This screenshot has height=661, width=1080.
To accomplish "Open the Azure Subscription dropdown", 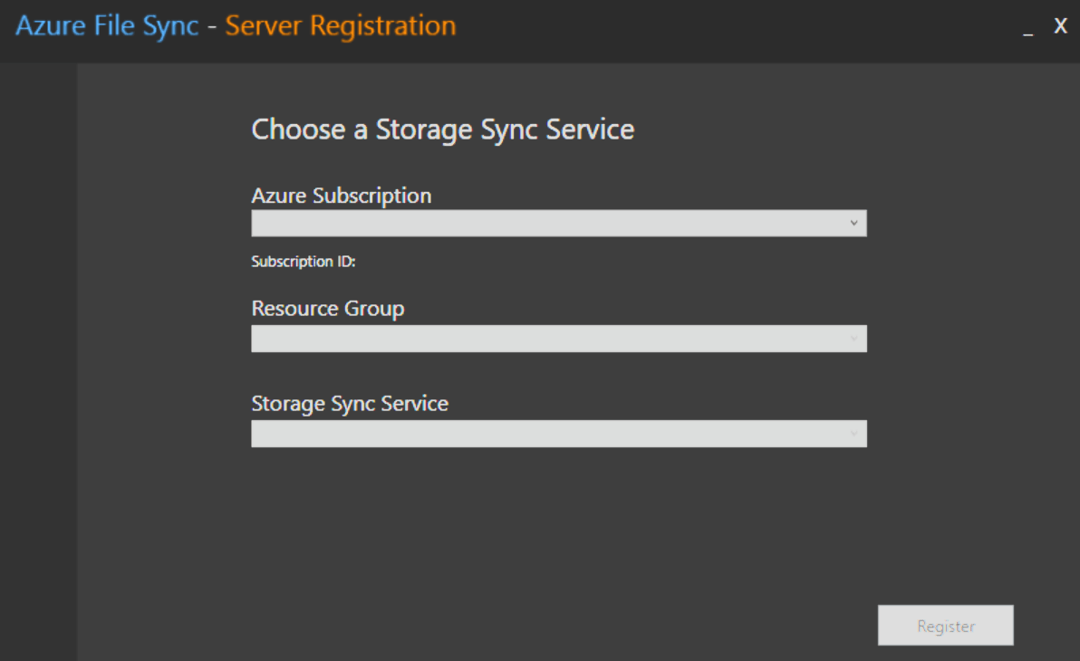I will pos(559,223).
